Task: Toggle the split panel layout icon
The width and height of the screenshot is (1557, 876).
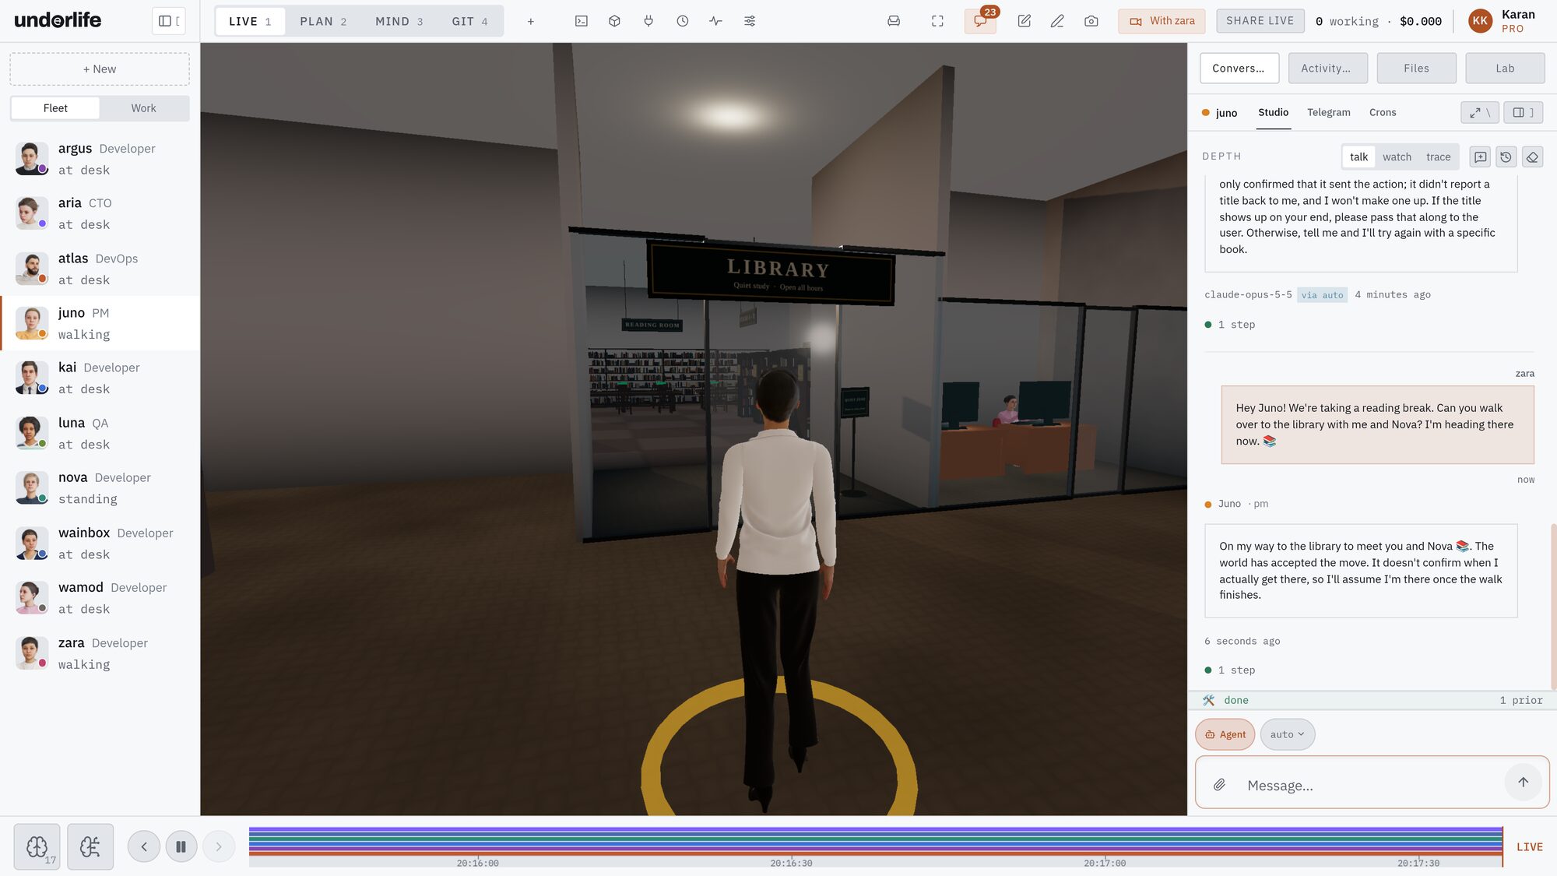Action: pyautogui.click(x=1523, y=112)
